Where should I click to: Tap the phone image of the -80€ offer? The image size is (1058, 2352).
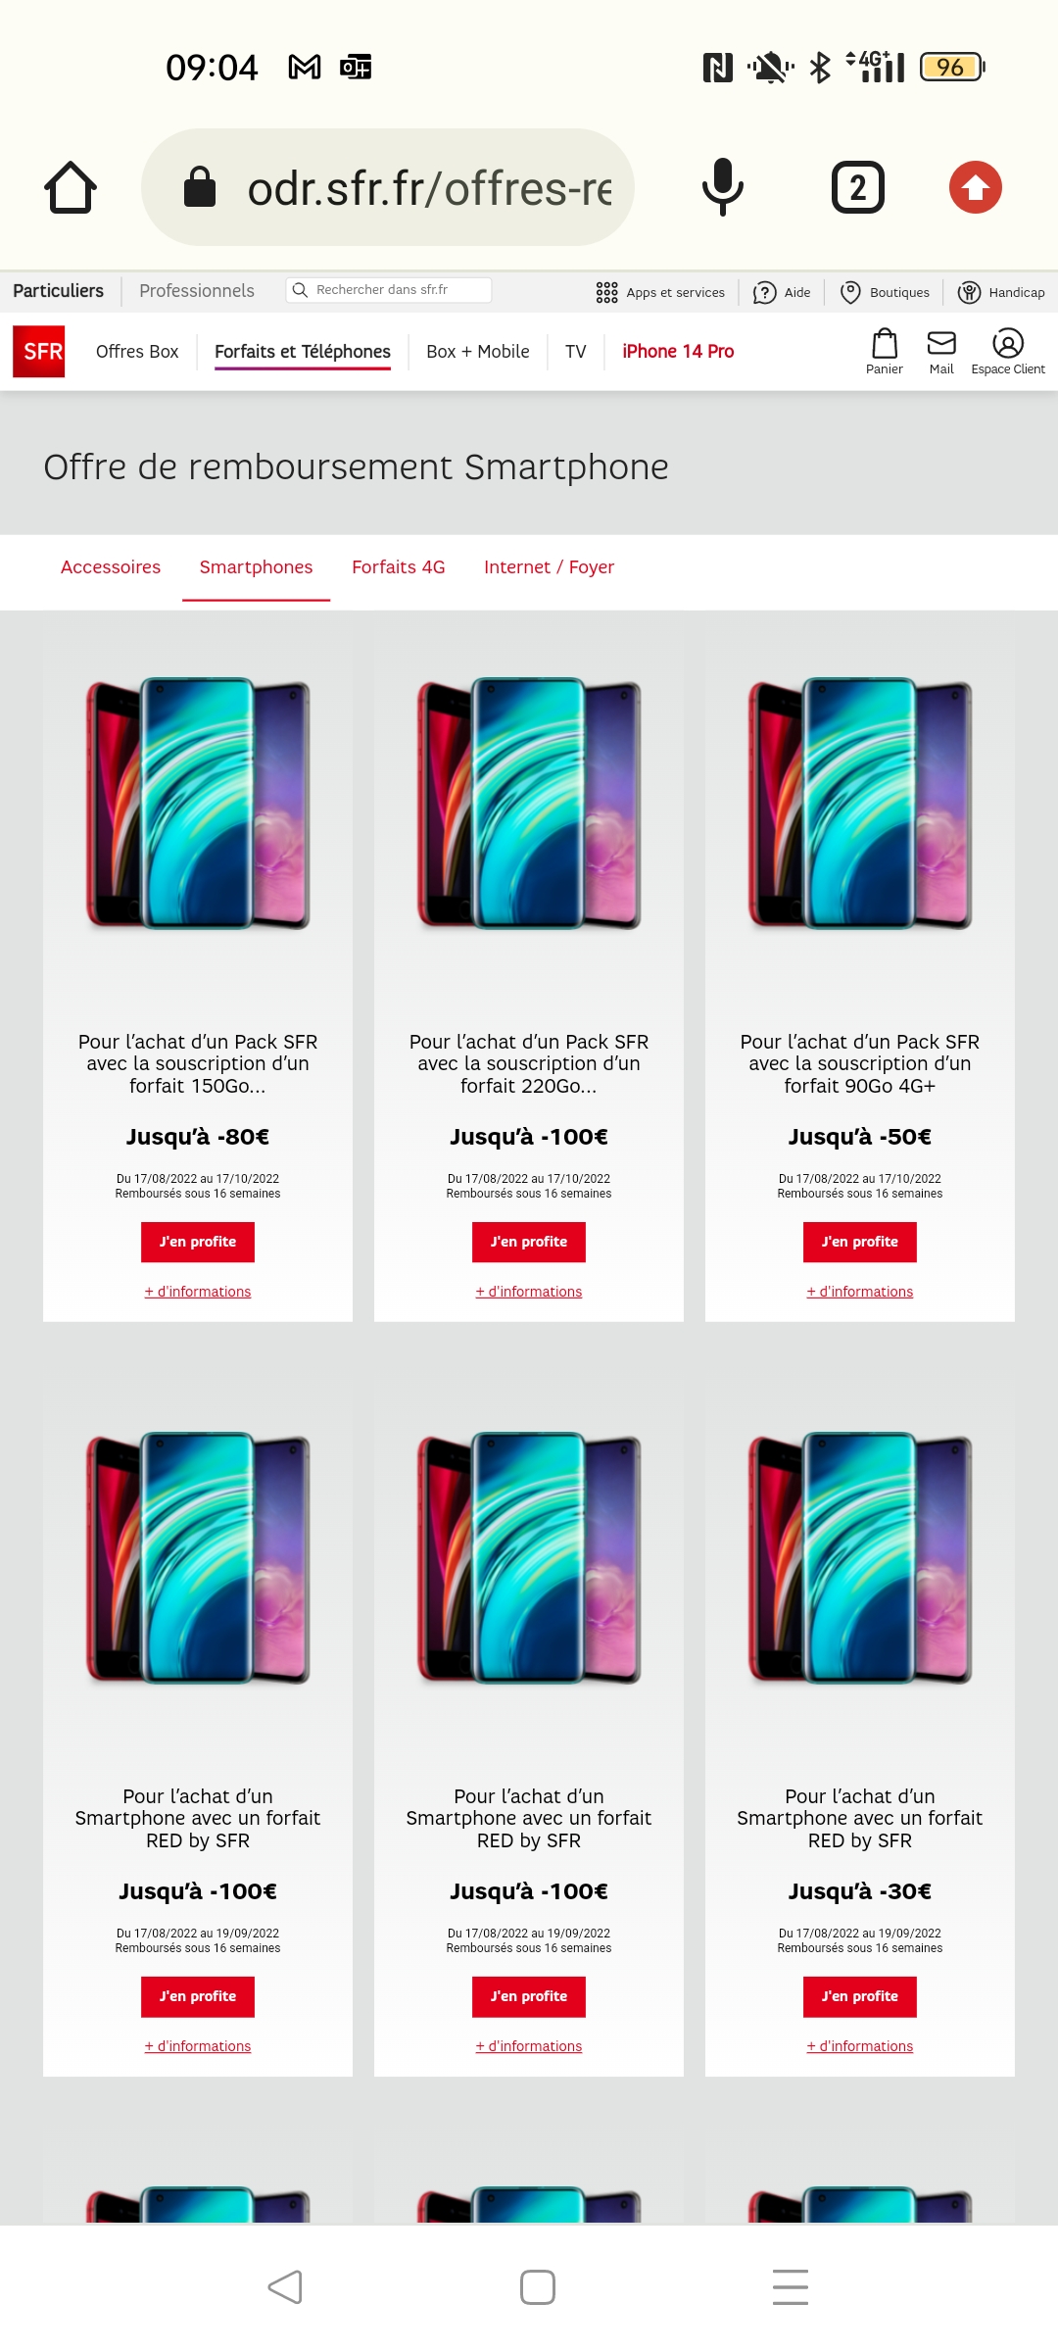[x=198, y=803]
